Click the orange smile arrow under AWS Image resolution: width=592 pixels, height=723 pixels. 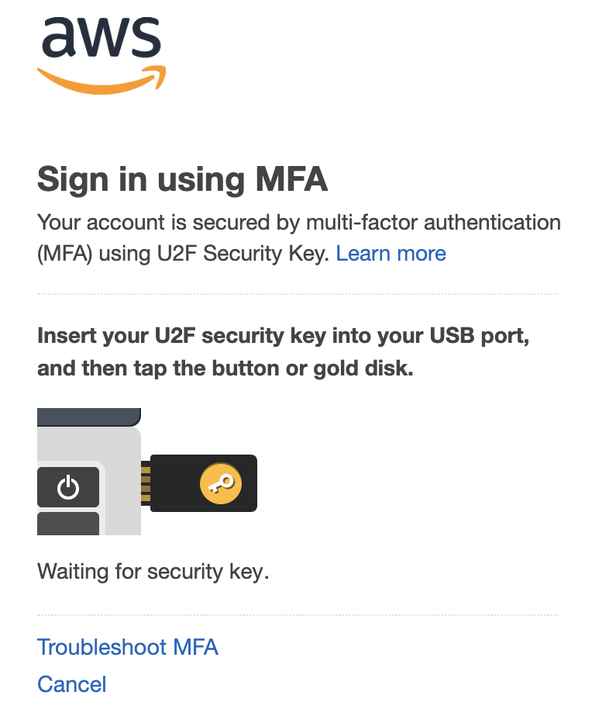point(101,81)
